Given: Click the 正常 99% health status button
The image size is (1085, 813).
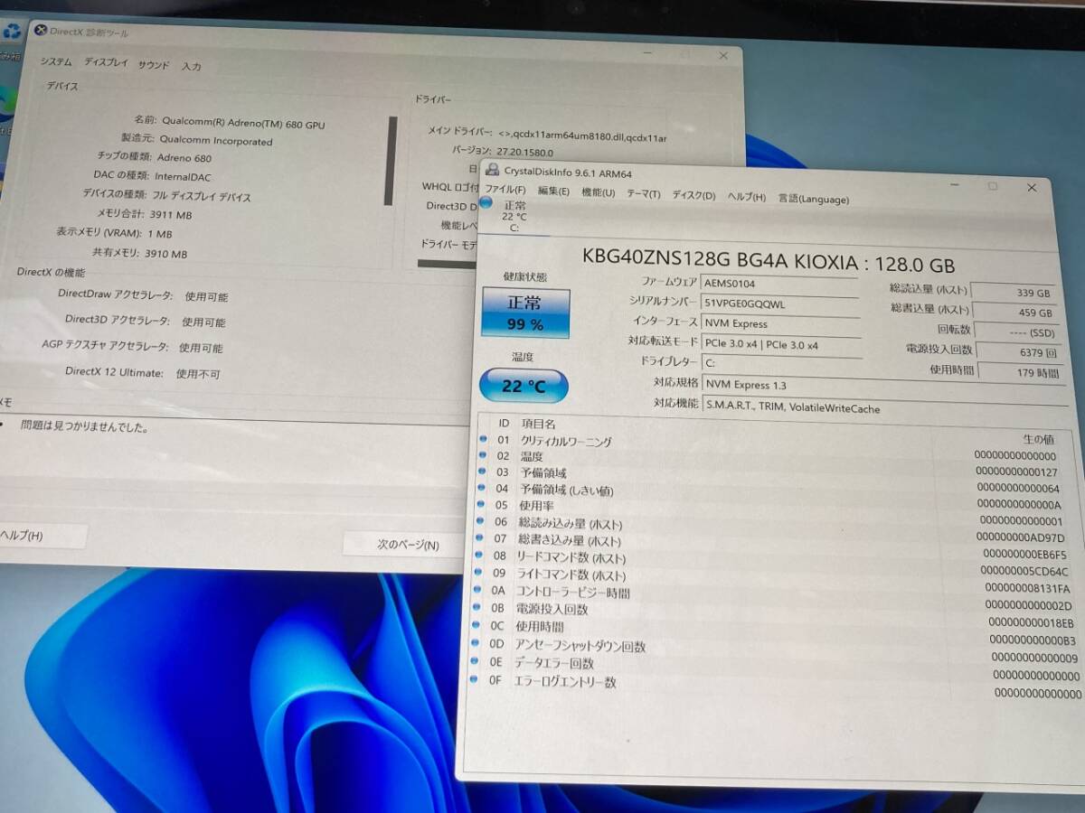Looking at the screenshot, I should pos(524,313).
